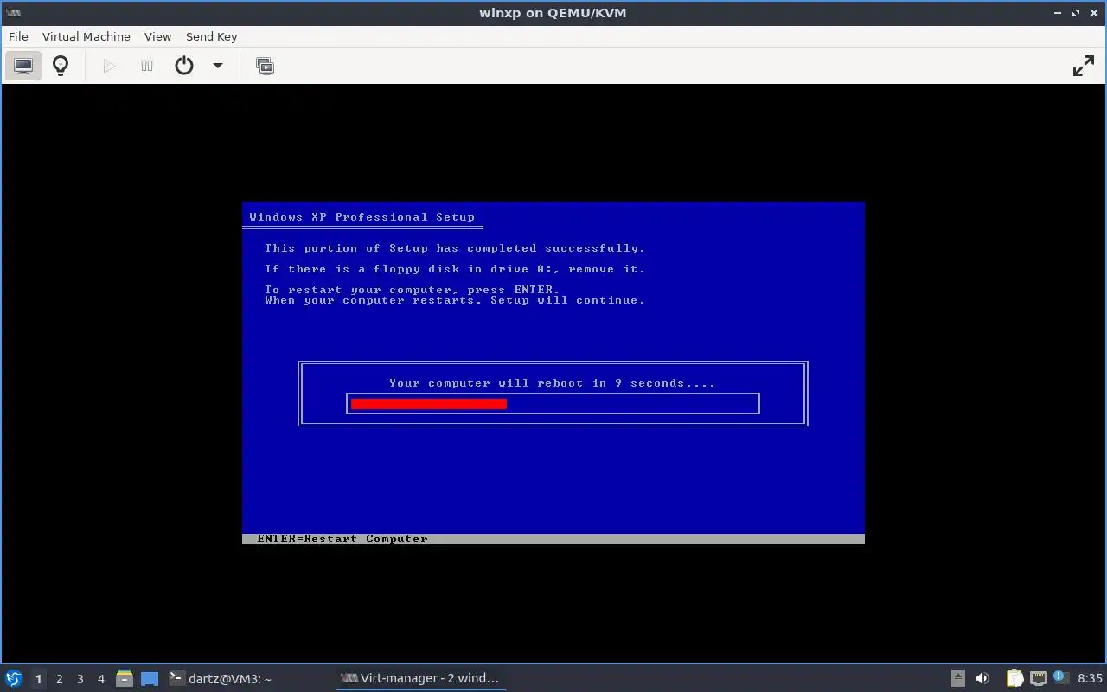Switch the console to fullscreen mode
Viewport: 1107px width, 692px height.
point(1083,66)
